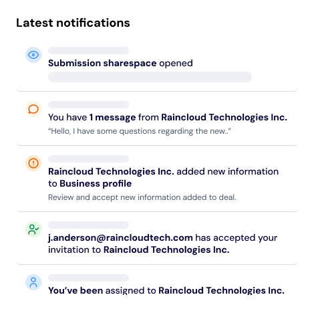Click the blue eye icon for sharespace opened
314x311 pixels.
(33, 55)
